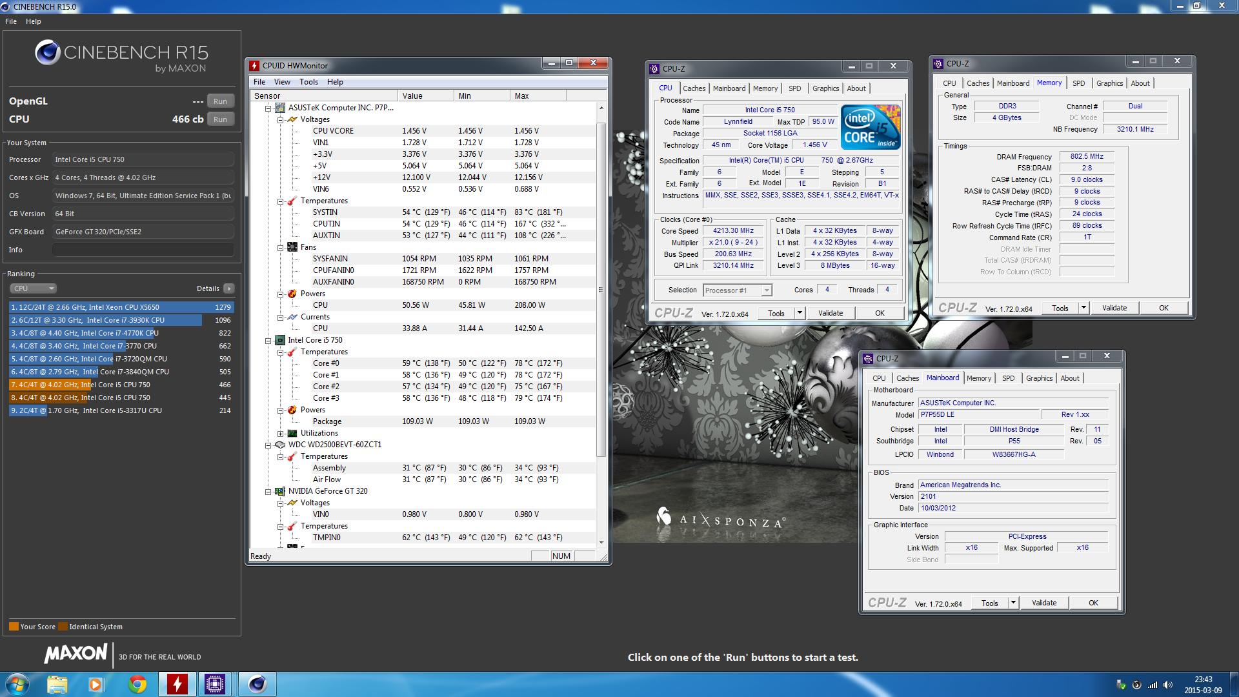
Task: Switch to About tab in CPU-Z CPU window
Action: pos(856,88)
